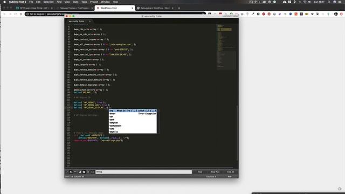Select the 'textdomain' autocomplete suggestion

(x=133, y=126)
